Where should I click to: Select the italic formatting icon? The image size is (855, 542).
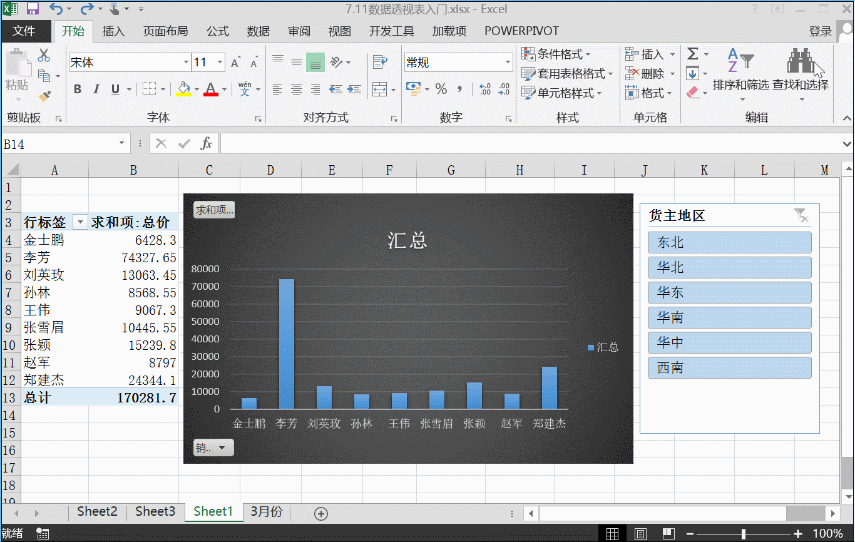(95, 88)
